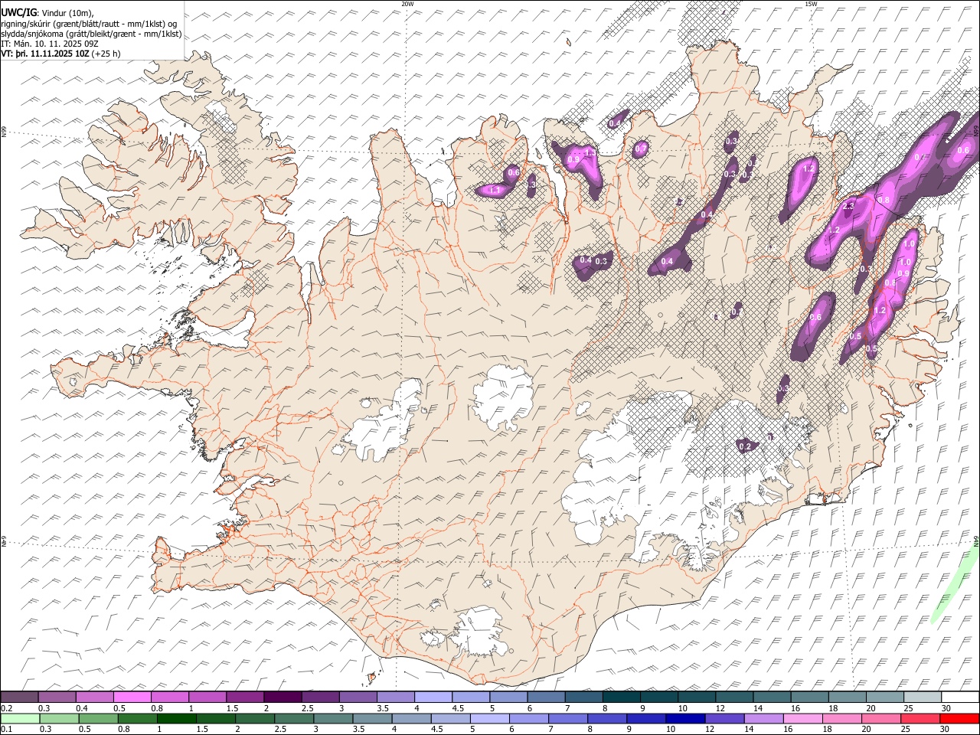Click the valid time "þri. 11.11.2025 10Z"
Viewport: 980px width, 735px height.
click(x=52, y=54)
